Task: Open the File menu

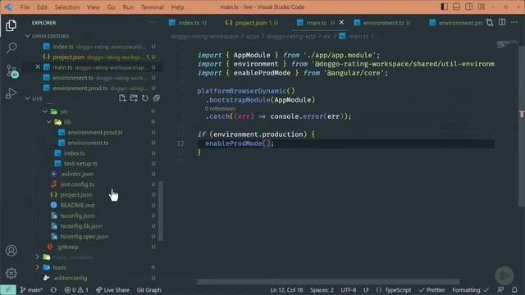Action: coord(25,7)
